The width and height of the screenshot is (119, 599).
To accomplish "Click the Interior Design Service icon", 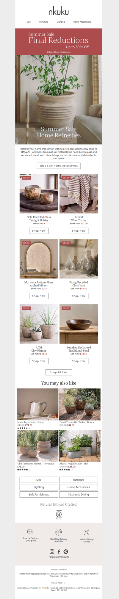I will pos(87,532).
